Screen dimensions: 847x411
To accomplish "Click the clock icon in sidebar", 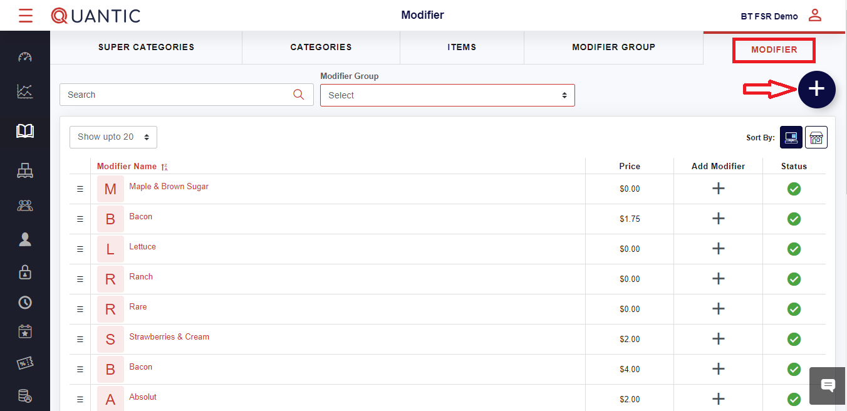I will (25, 303).
